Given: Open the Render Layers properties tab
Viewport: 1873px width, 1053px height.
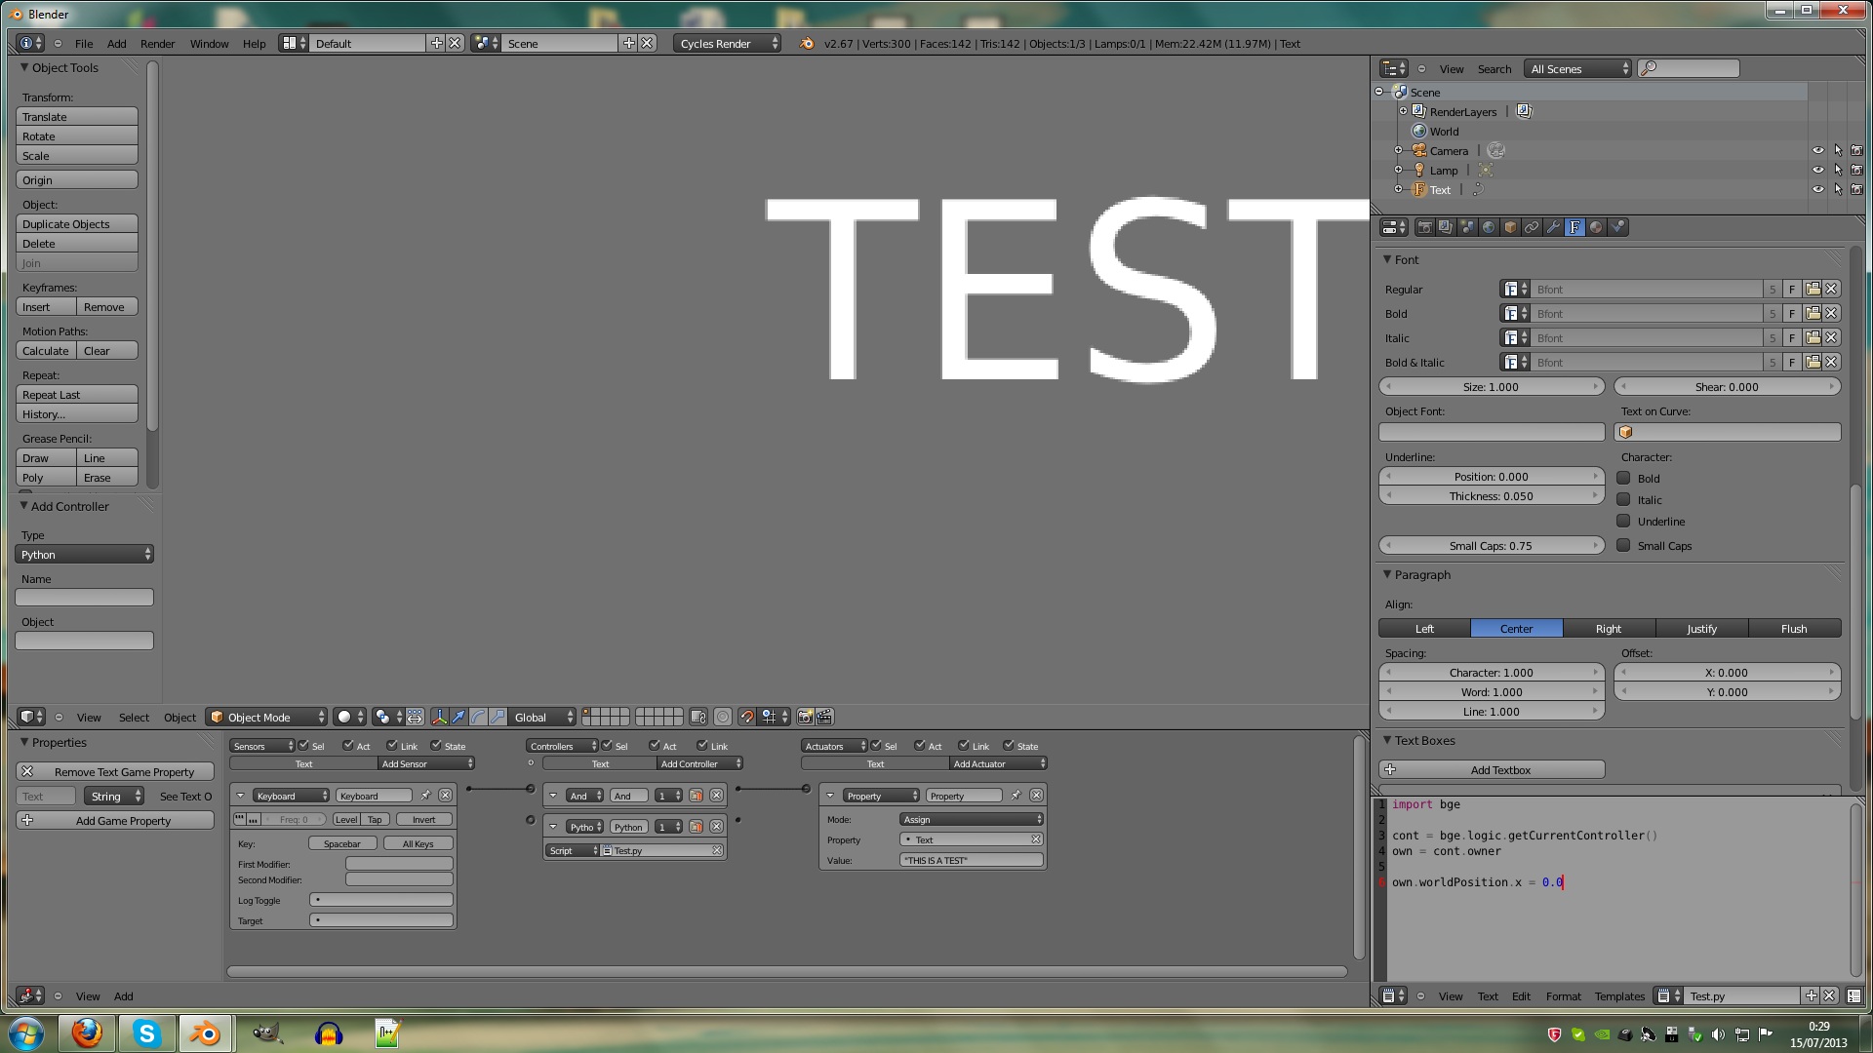Looking at the screenshot, I should pyautogui.click(x=1446, y=227).
